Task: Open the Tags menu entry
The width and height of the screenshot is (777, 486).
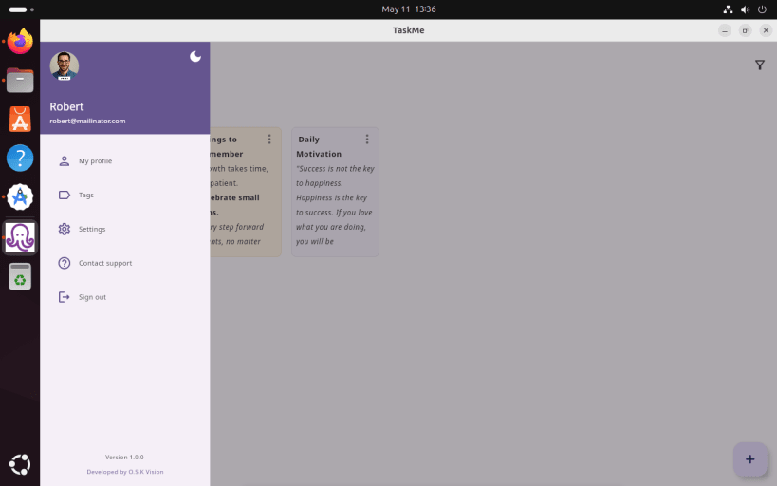Action: click(125, 195)
